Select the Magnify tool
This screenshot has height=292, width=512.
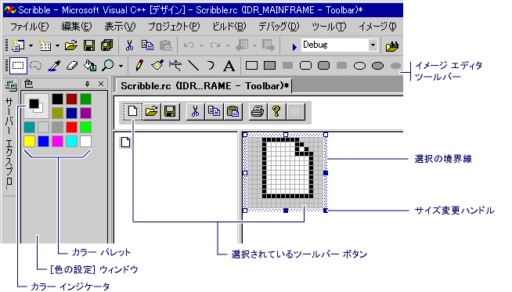[107, 66]
